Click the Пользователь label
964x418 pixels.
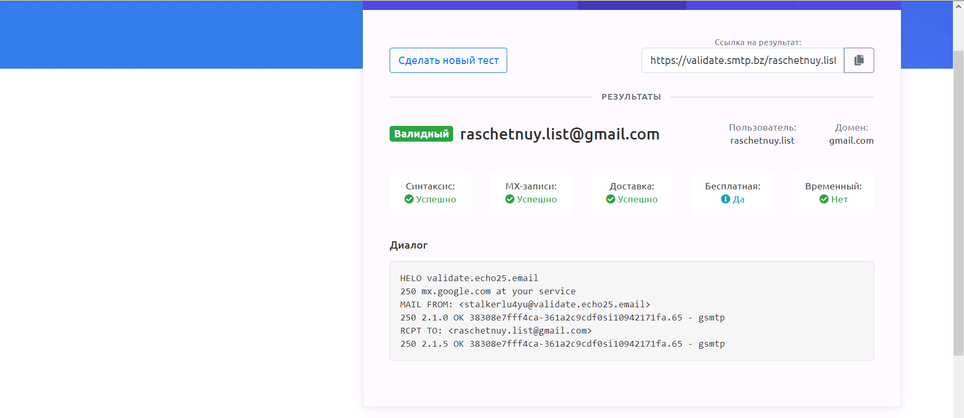762,127
